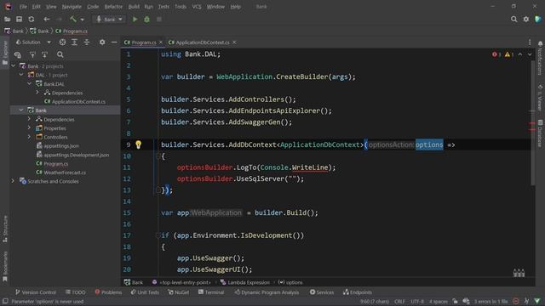Click the Open folder toolbar icon
This screenshot has width=545, height=306.
pyautogui.click(x=7, y=20)
